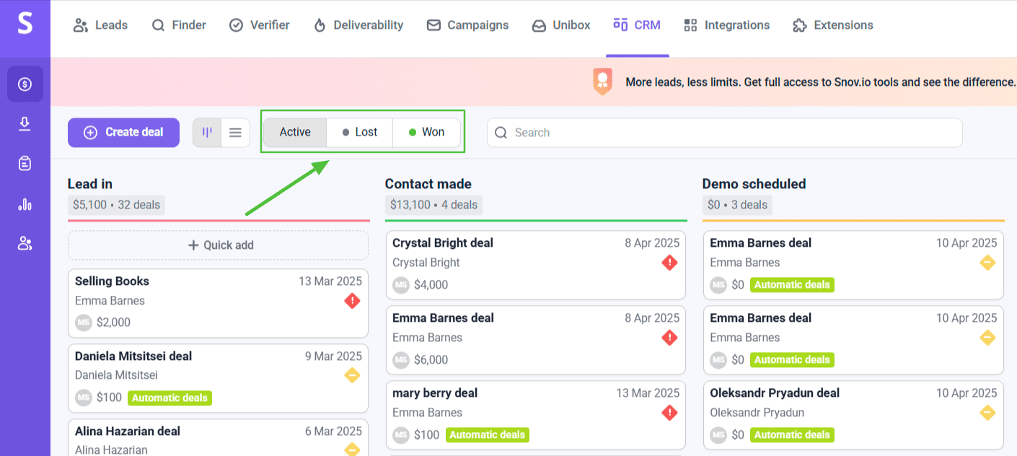1017x456 pixels.
Task: Open the deals dollar icon in sidebar
Action: click(25, 84)
